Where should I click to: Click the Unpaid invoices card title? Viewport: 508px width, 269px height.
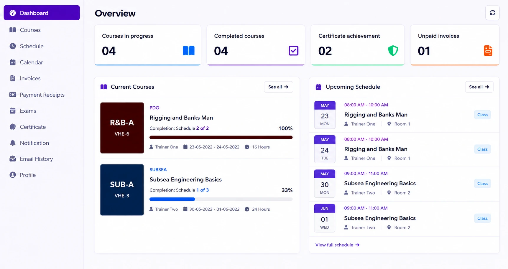click(x=438, y=36)
